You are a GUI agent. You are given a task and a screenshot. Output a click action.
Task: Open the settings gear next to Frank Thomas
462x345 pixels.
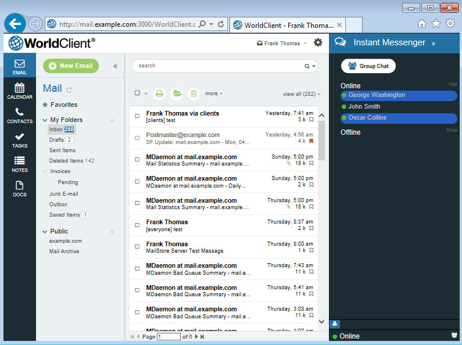pyautogui.click(x=318, y=43)
